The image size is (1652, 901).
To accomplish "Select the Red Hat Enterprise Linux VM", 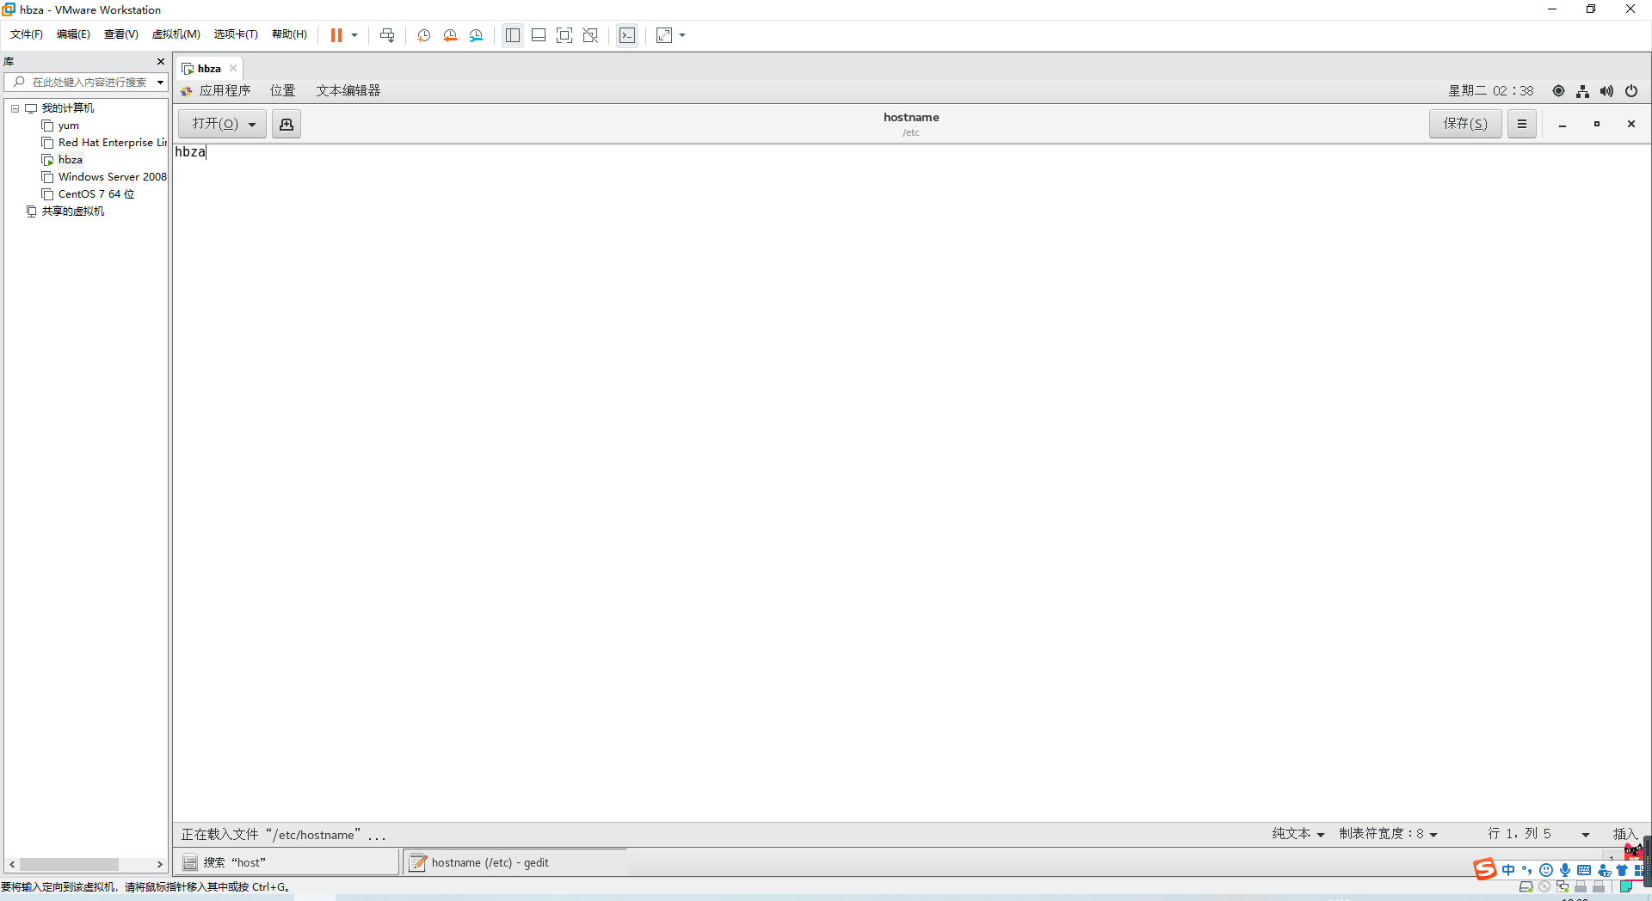I will coord(104,143).
